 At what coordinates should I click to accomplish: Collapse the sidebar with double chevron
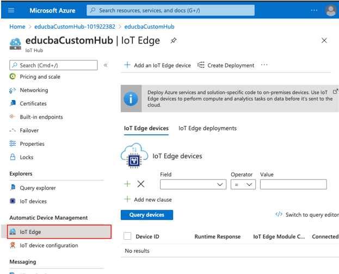[106, 65]
